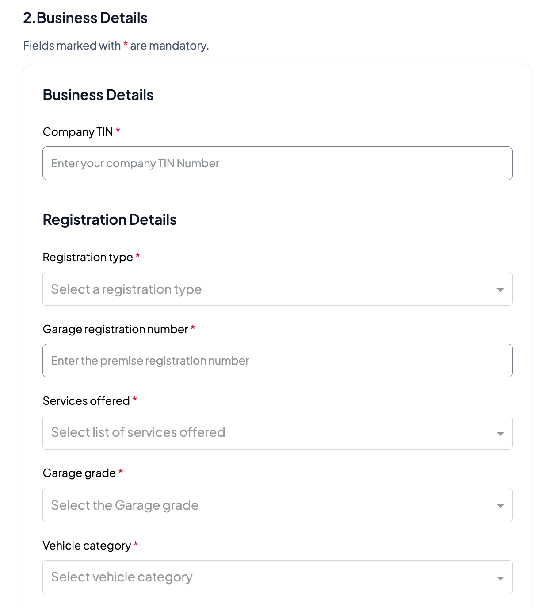Click the '2. Business Details' step title
This screenshot has width=542, height=608.
85,18
